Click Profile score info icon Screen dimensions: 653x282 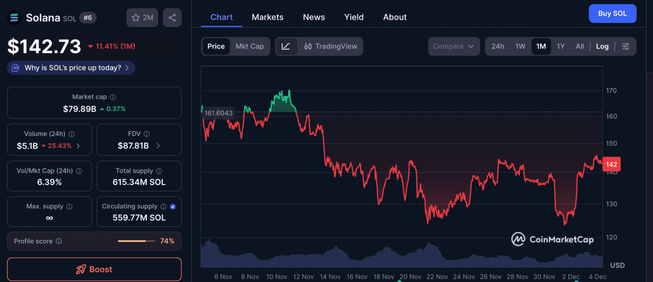(x=59, y=241)
